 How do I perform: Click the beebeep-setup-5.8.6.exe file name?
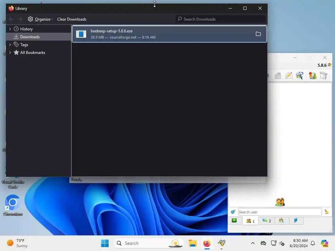[x=112, y=31]
